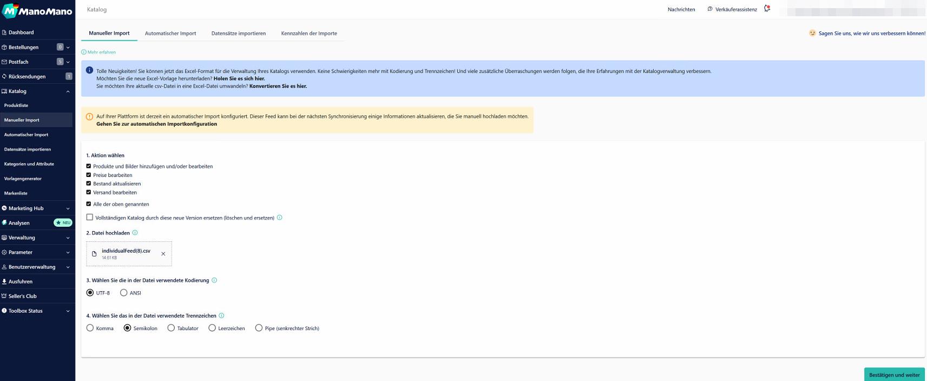This screenshot has width=927, height=381.
Task: Uncheck Produkte und Bilder hinzufügen checkbox
Action: (89, 166)
